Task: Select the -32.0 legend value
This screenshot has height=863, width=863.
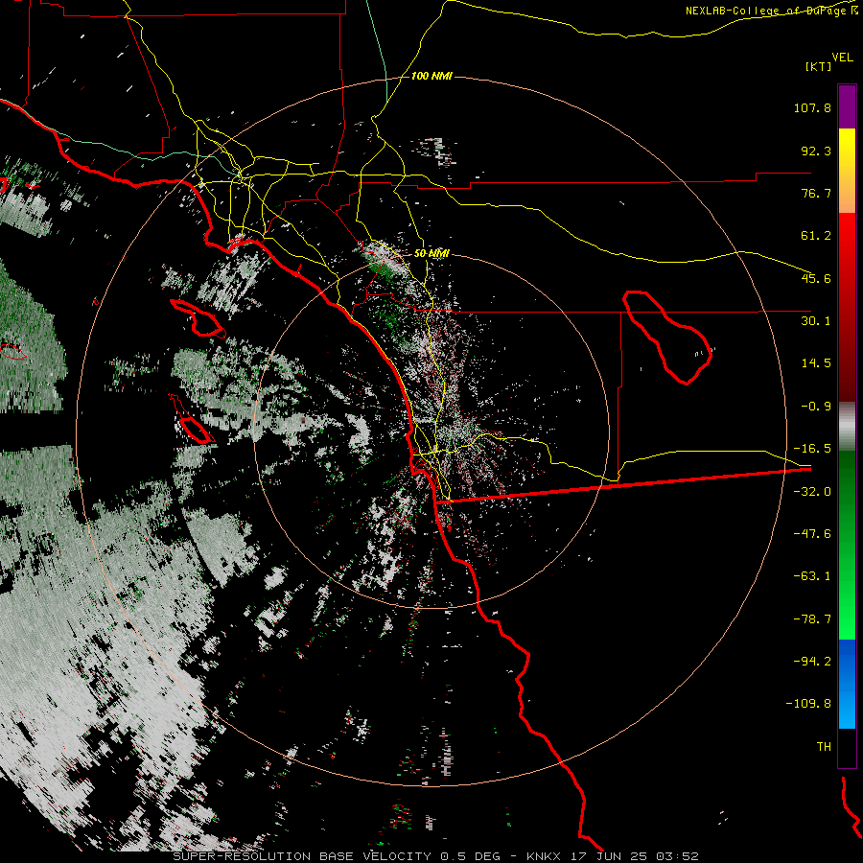Action: [x=812, y=492]
